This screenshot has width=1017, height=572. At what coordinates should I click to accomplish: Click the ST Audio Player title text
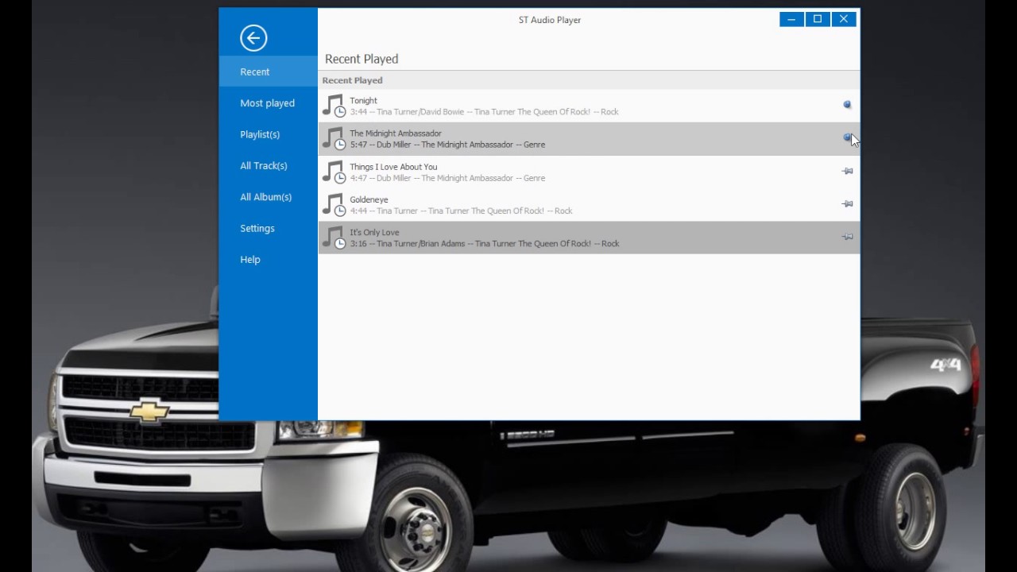[x=550, y=20]
